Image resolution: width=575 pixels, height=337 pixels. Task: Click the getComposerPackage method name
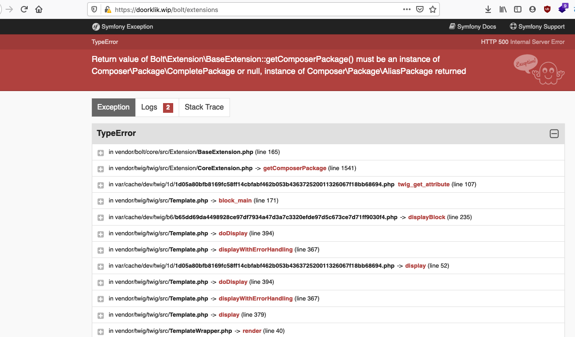(x=295, y=168)
